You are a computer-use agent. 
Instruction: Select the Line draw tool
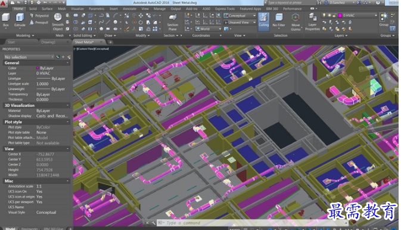(108, 22)
